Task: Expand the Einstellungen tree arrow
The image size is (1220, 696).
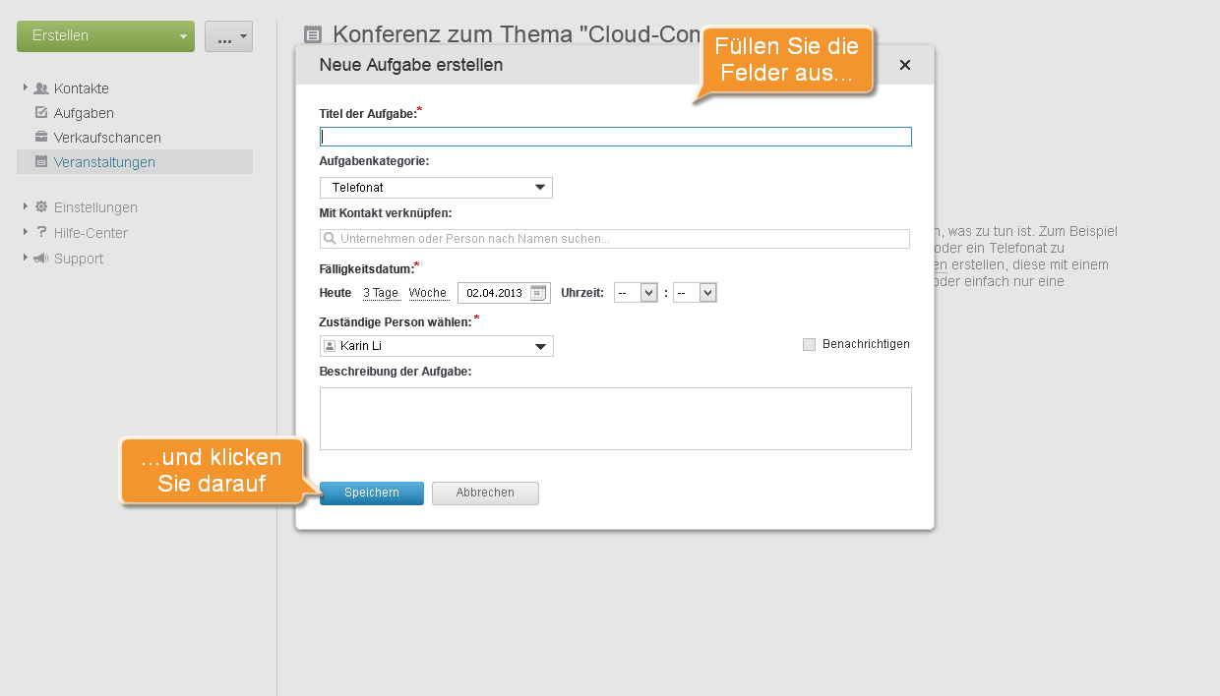Action: [26, 206]
